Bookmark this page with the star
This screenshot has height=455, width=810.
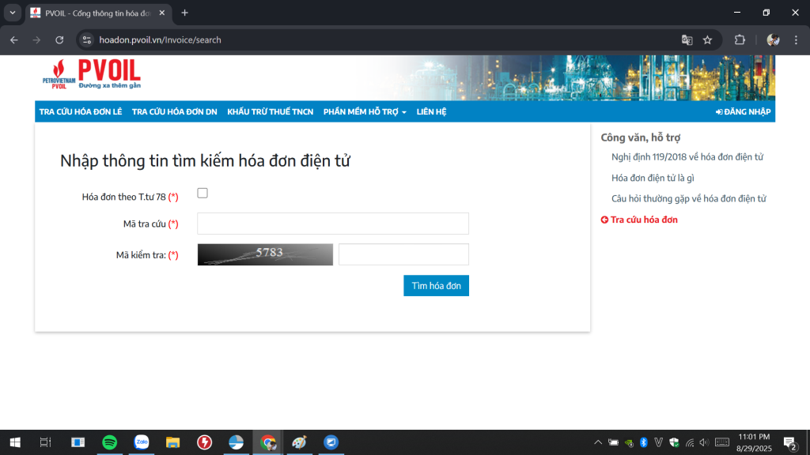coord(708,39)
